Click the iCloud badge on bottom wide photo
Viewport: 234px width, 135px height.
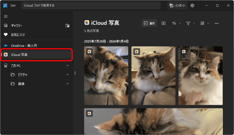tap(90, 113)
